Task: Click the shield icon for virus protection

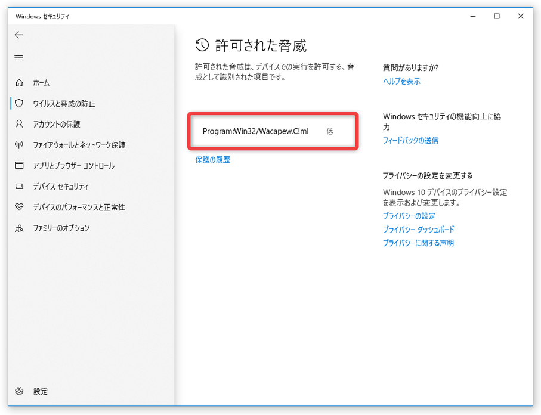Action: point(19,103)
